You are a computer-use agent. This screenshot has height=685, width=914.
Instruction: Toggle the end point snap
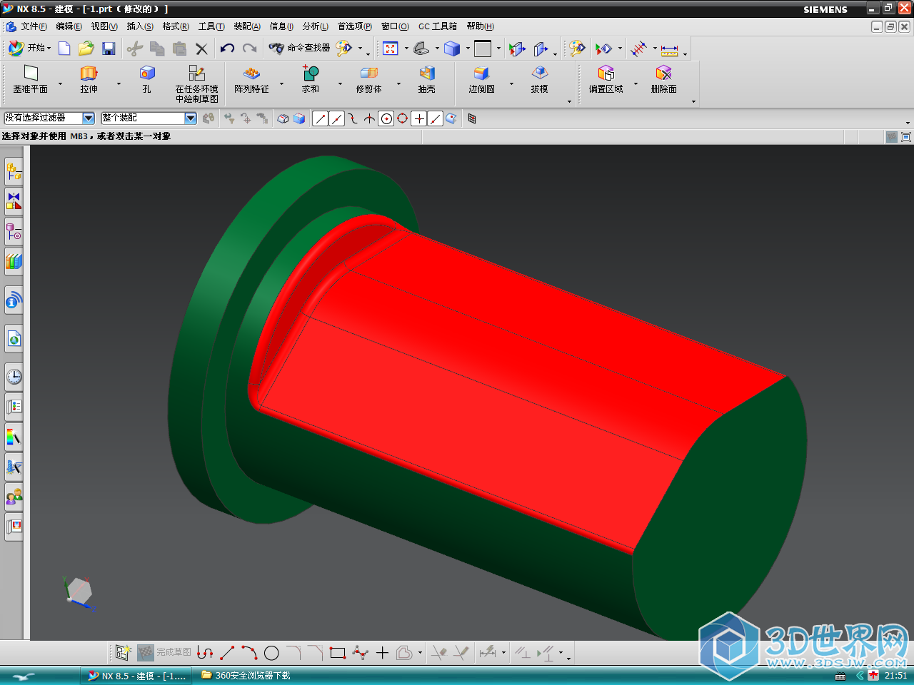(x=320, y=118)
